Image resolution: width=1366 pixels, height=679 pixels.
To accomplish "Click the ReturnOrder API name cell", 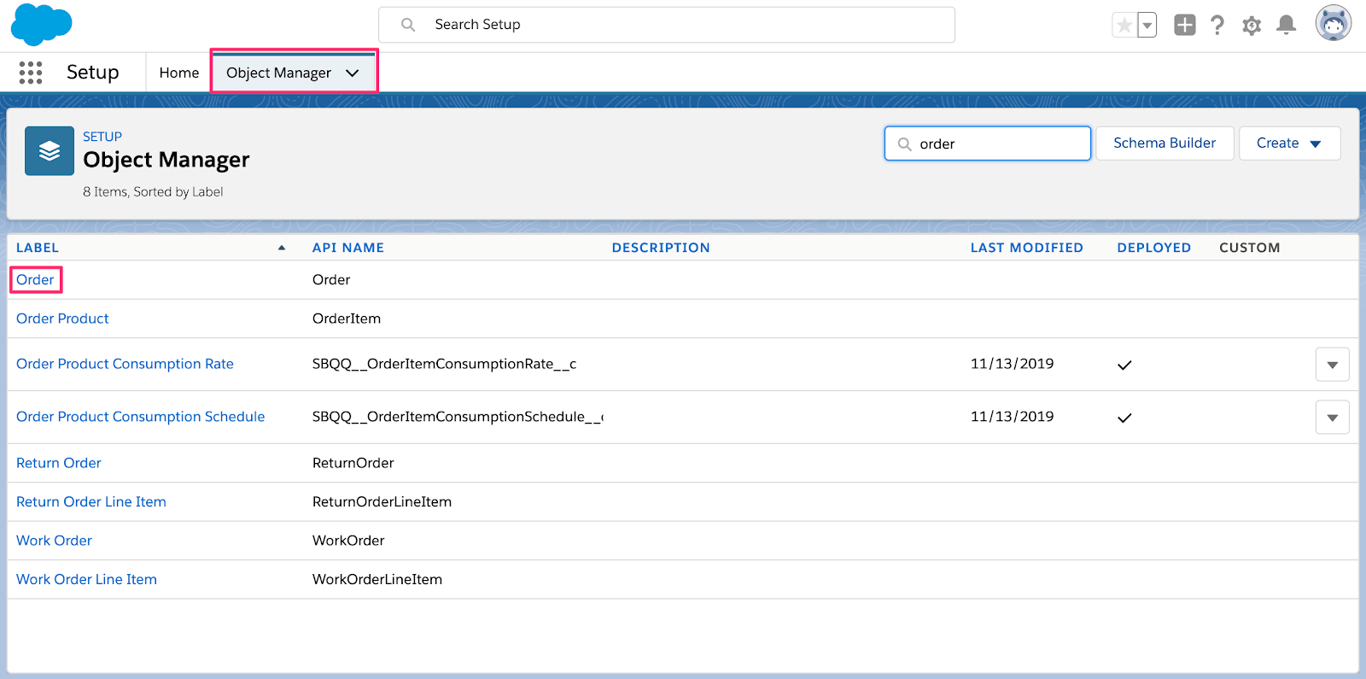I will click(x=353, y=463).
